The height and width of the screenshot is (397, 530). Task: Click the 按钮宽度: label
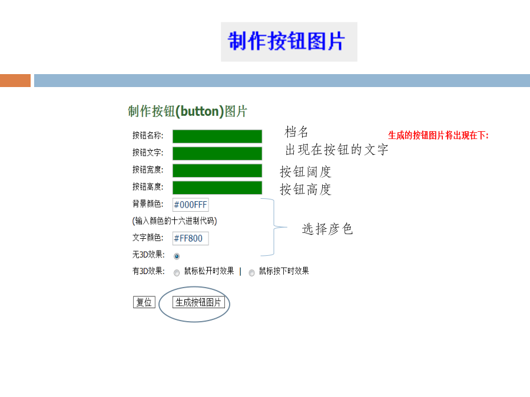[x=148, y=169]
